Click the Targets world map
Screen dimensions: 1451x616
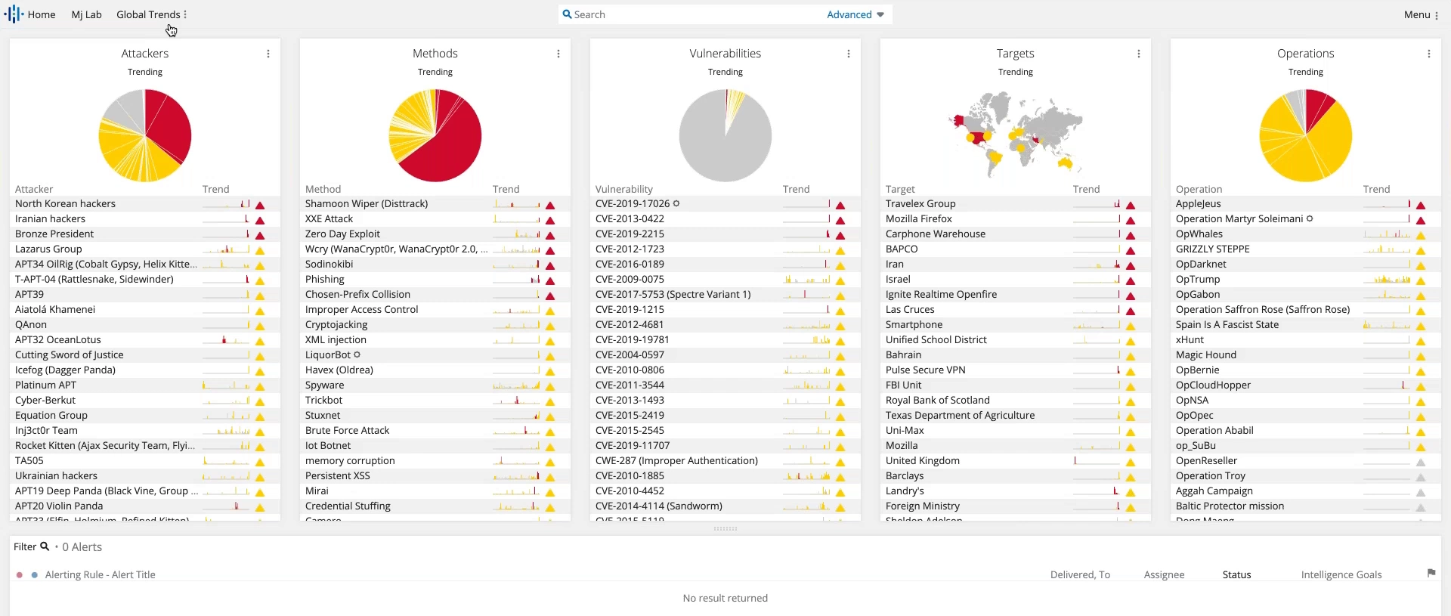point(1016,134)
